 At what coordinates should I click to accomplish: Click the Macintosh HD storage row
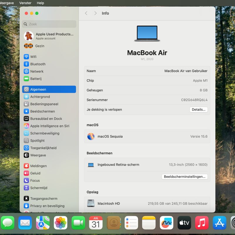[147, 204]
